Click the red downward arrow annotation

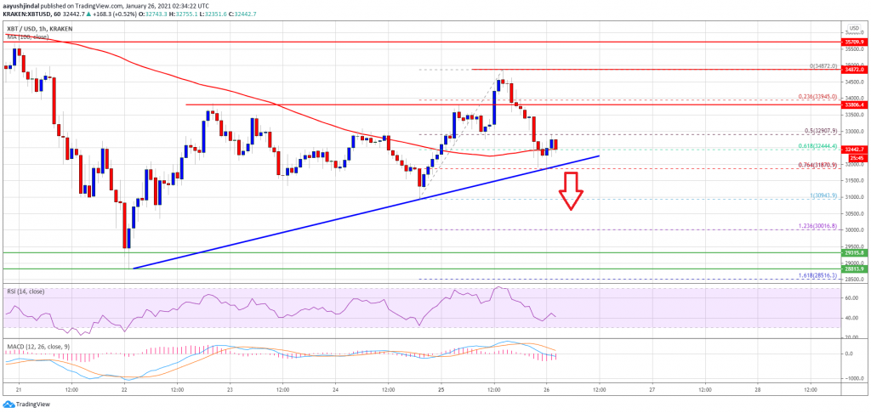(x=571, y=190)
